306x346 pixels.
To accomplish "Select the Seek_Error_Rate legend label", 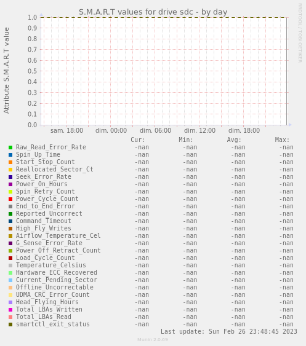I will (x=44, y=177).
